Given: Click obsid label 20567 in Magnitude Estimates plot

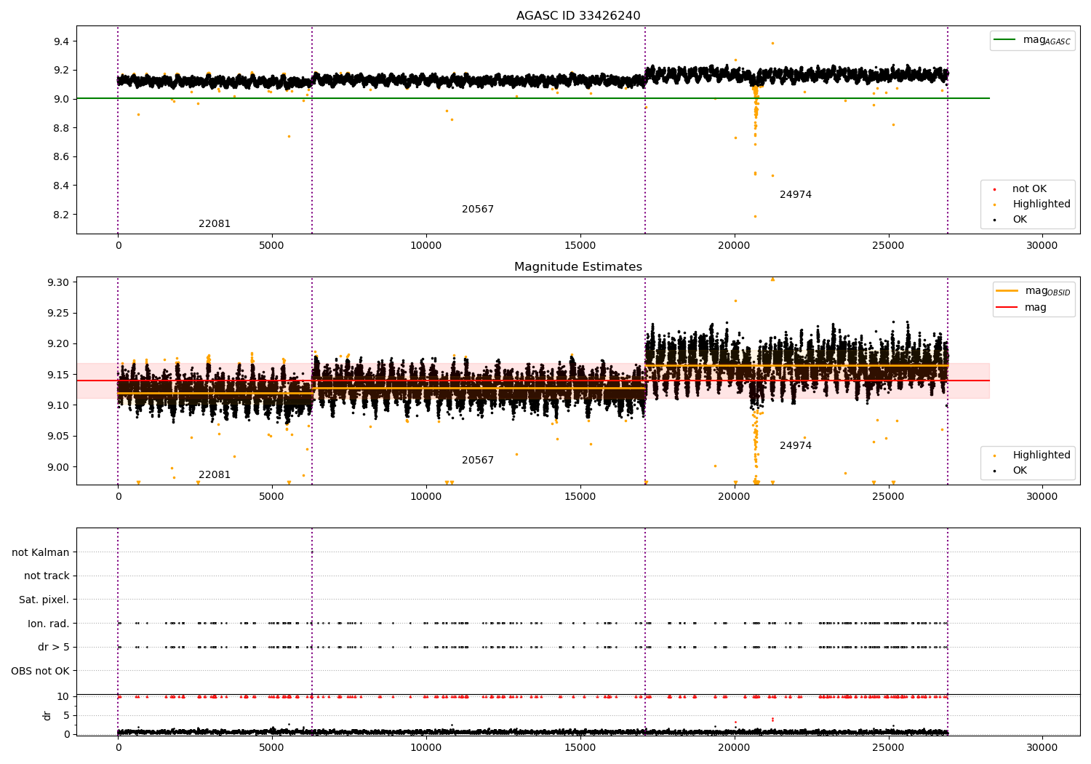Looking at the screenshot, I should [x=478, y=461].
